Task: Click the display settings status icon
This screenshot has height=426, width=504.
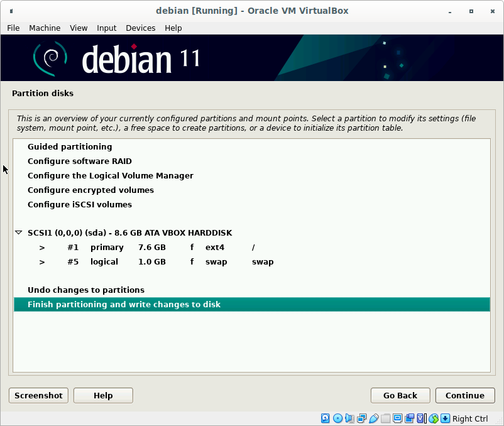Action: (397, 418)
